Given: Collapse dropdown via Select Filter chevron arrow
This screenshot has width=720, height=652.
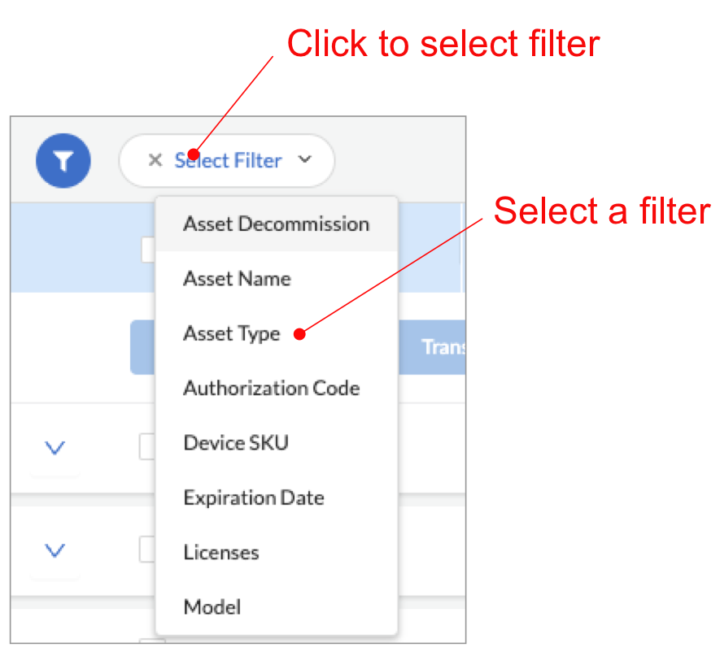Looking at the screenshot, I should (x=304, y=160).
